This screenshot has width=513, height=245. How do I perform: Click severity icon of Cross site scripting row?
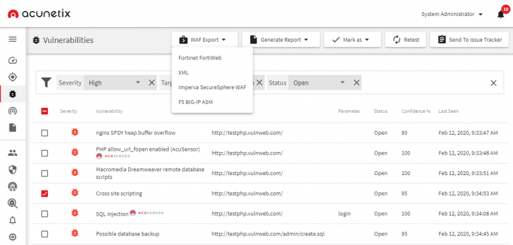(75, 192)
